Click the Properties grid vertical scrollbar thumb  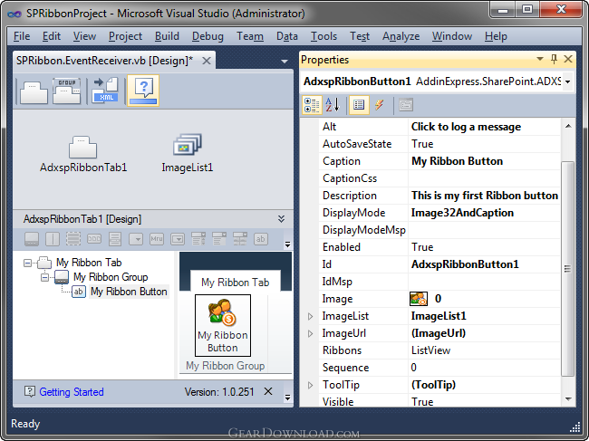click(567, 269)
